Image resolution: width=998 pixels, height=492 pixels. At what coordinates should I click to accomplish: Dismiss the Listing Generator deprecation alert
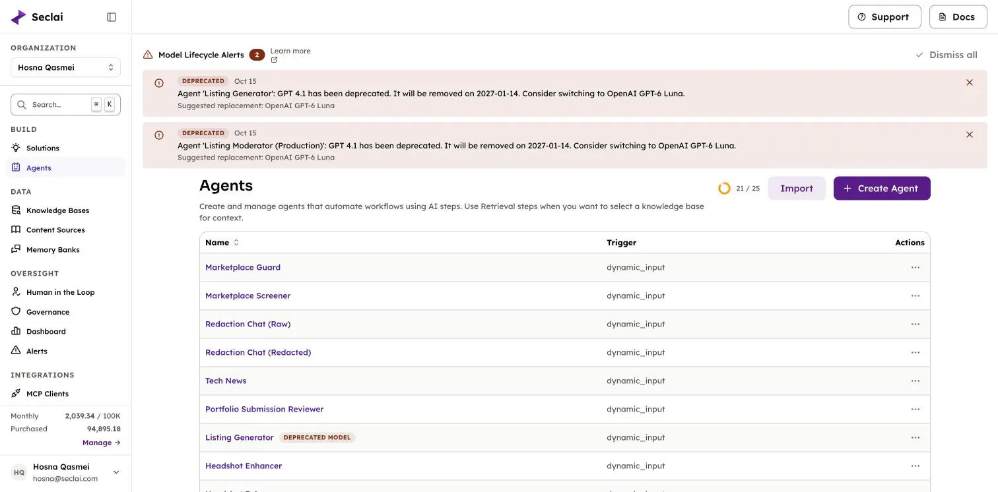click(x=970, y=82)
